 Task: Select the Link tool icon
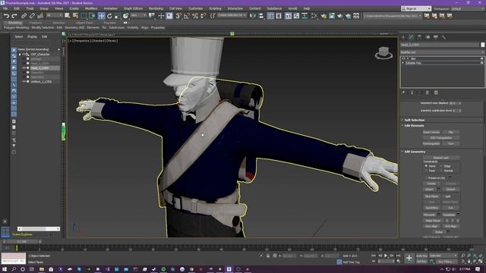click(24, 16)
